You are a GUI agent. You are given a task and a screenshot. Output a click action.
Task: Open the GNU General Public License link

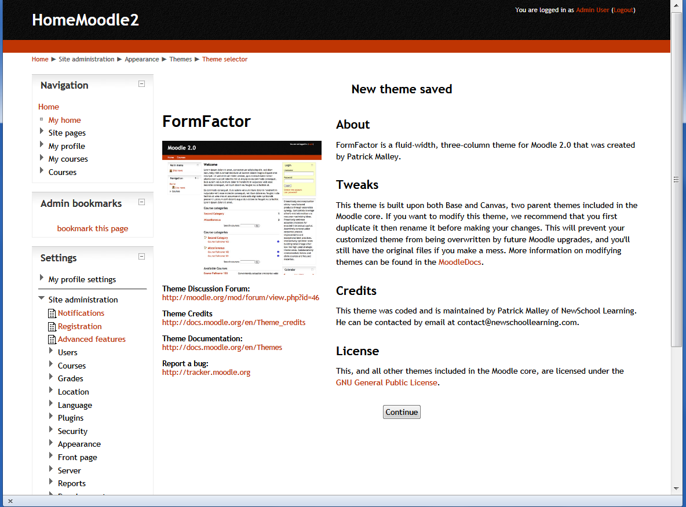pos(386,382)
